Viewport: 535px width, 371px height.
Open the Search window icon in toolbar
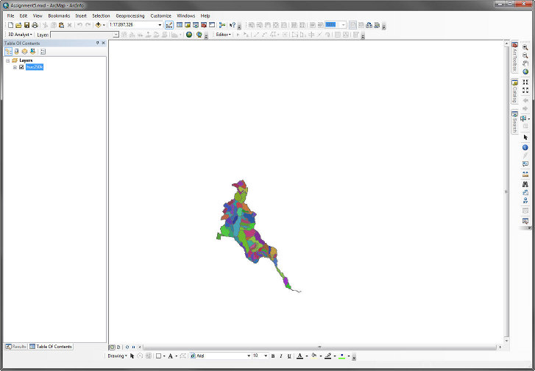tap(196, 25)
